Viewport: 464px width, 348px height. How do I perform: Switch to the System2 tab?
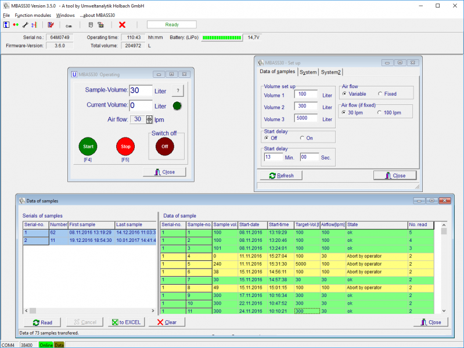point(330,72)
